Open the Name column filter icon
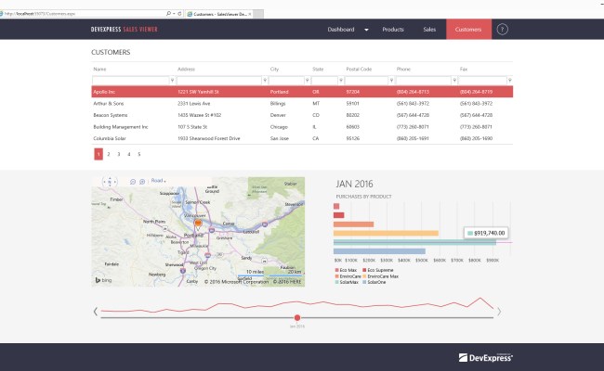Viewport: 604px width, 371px height. coord(172,81)
